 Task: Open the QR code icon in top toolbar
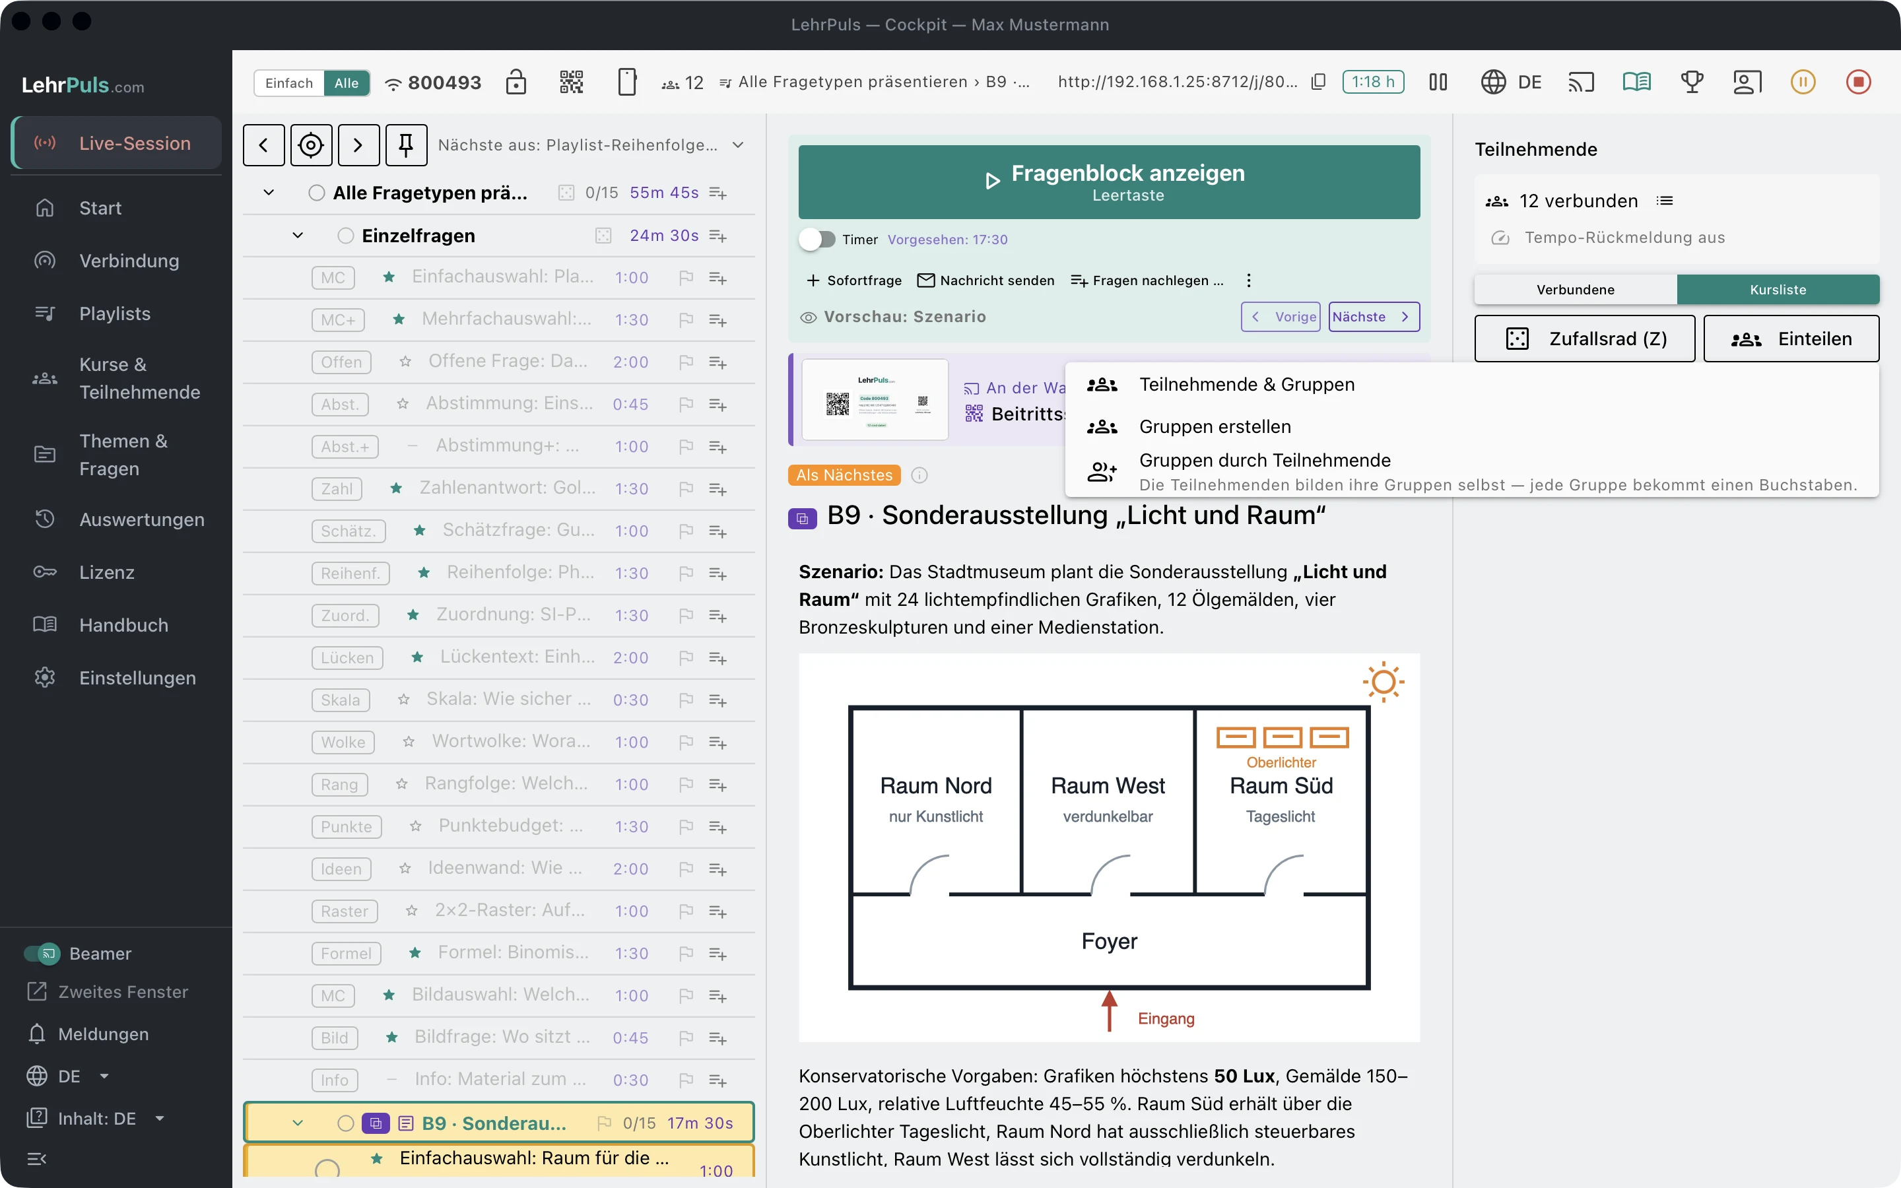(571, 82)
